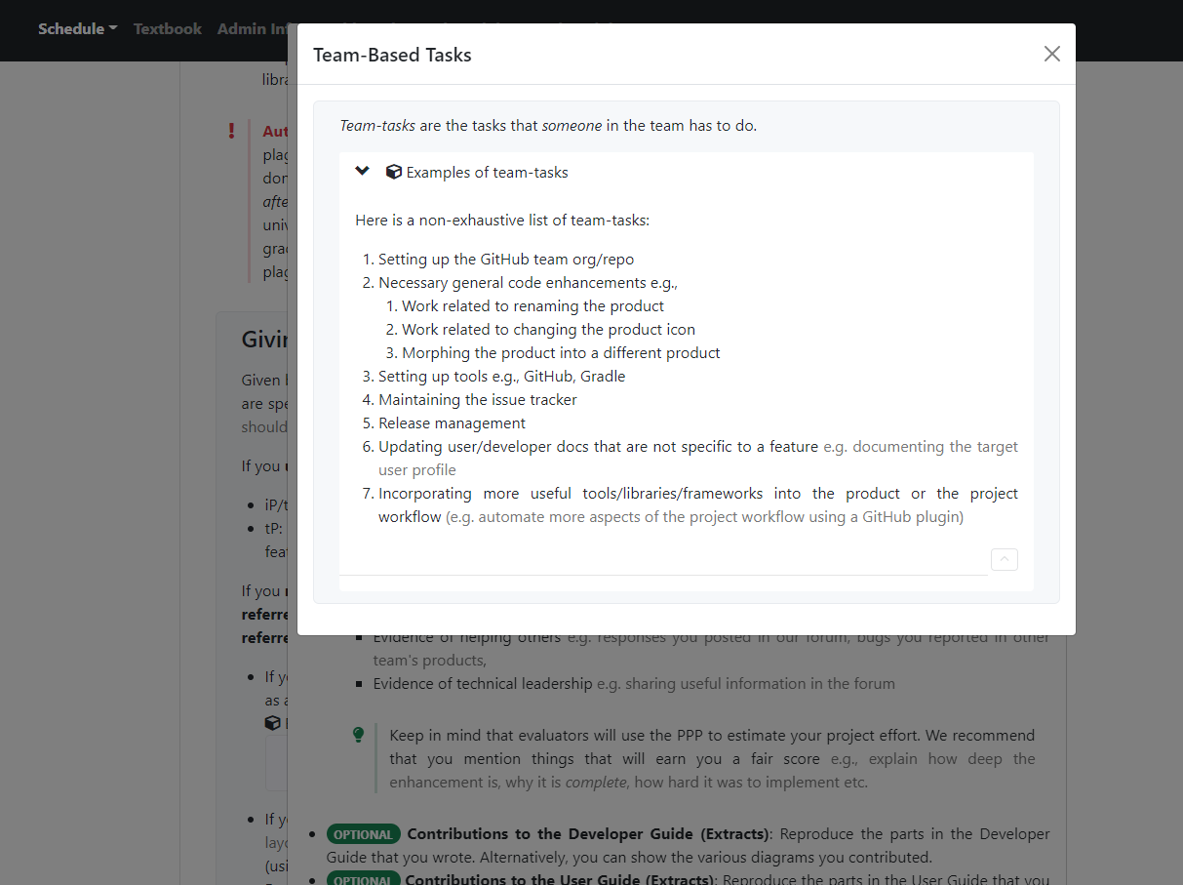Image resolution: width=1183 pixels, height=885 pixels.
Task: Go to the Textbook page
Action: tap(167, 28)
